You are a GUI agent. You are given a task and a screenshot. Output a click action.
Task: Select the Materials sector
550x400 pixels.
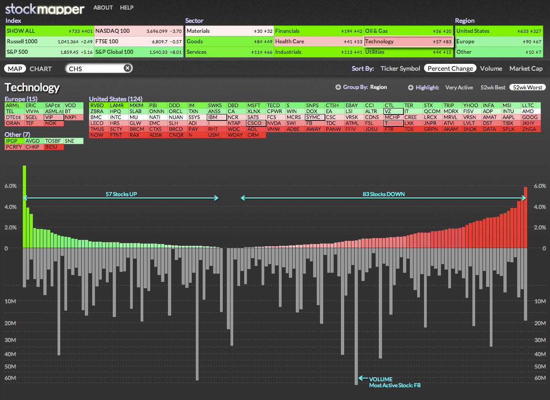pyautogui.click(x=230, y=31)
